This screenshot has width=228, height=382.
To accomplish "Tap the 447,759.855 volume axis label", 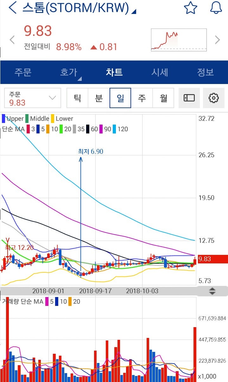I will [x=212, y=339].
